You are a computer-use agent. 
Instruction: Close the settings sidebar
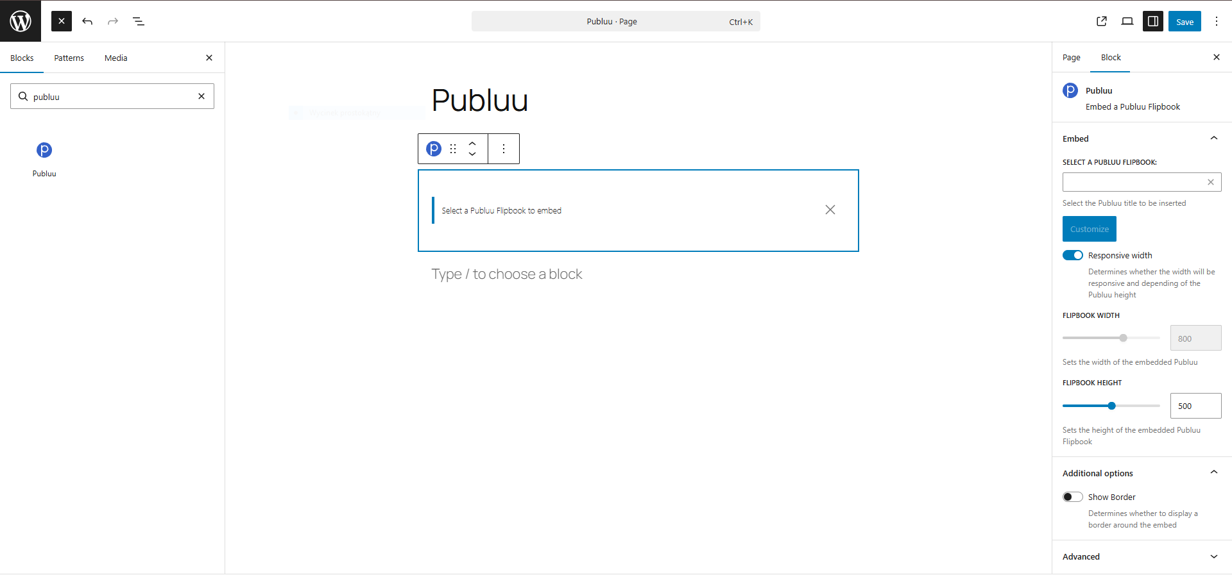tap(1217, 57)
